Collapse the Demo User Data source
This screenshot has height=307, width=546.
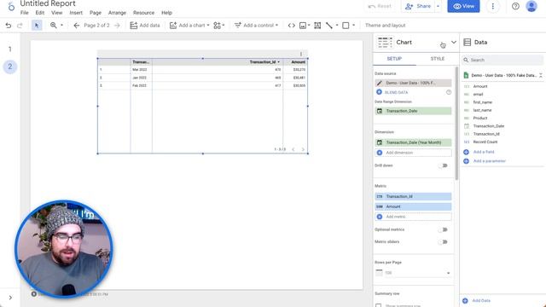pyautogui.click(x=540, y=75)
